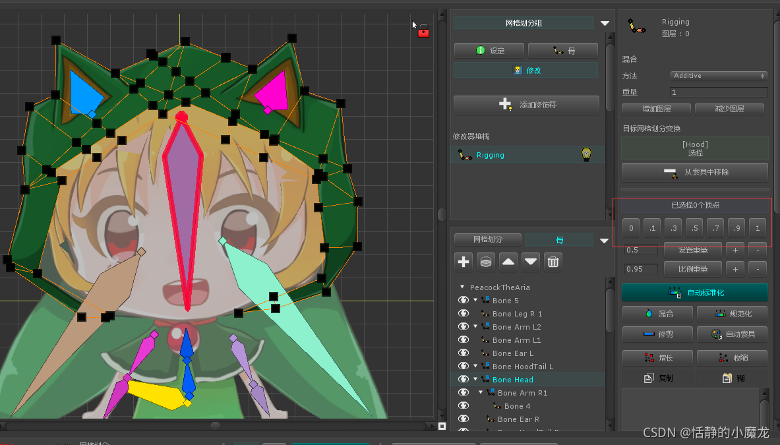Click the Bone Head bone icon

point(485,379)
